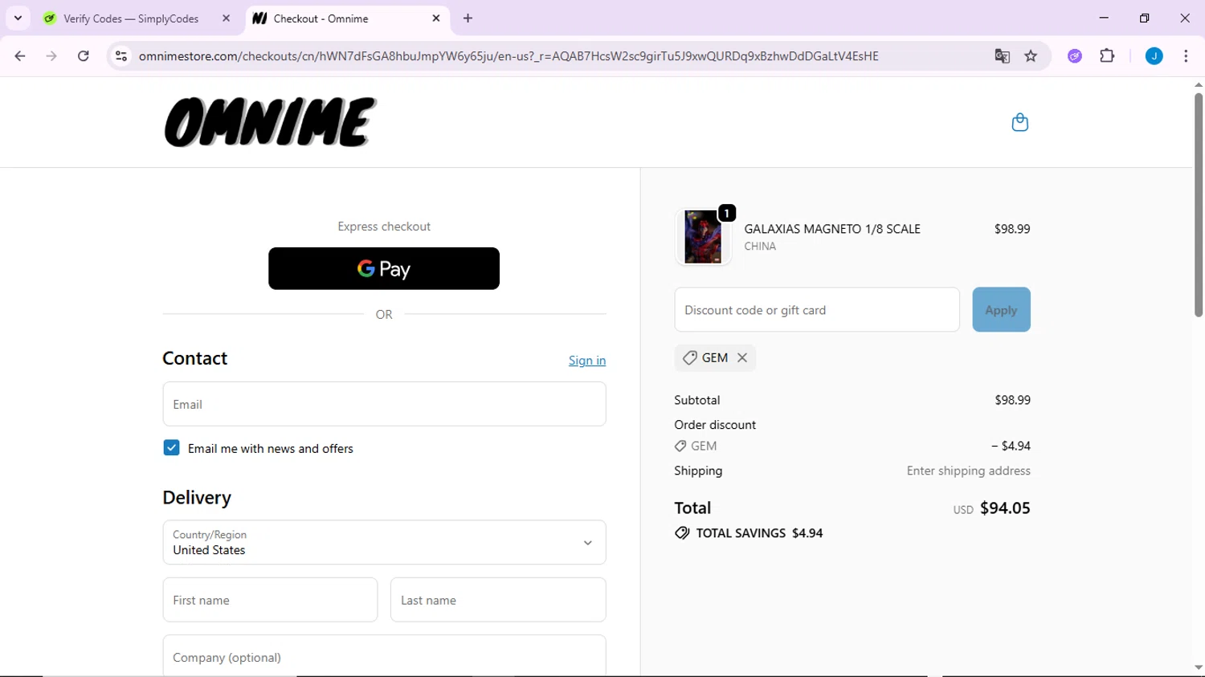
Task: Open the Extensions puzzle icon
Action: point(1107,56)
